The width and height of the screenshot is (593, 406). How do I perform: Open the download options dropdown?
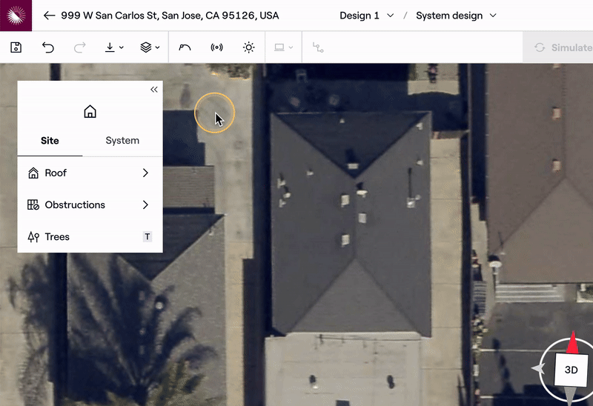(x=113, y=47)
